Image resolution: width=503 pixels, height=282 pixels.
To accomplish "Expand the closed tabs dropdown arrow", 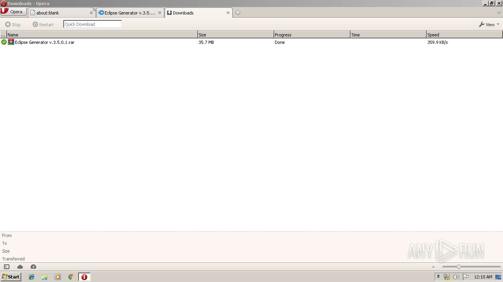I will tap(499, 13).
